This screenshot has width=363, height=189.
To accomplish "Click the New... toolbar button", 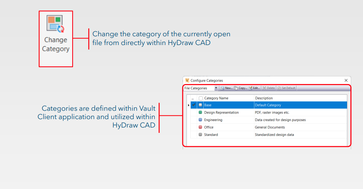I will coord(227,88).
